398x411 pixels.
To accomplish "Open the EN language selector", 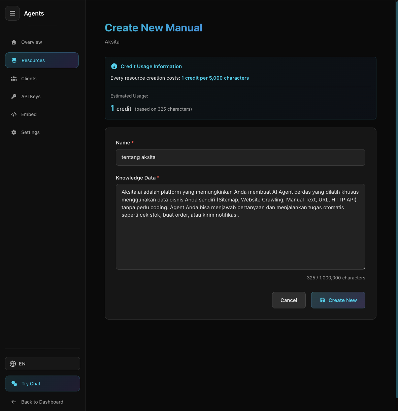I will pos(42,363).
